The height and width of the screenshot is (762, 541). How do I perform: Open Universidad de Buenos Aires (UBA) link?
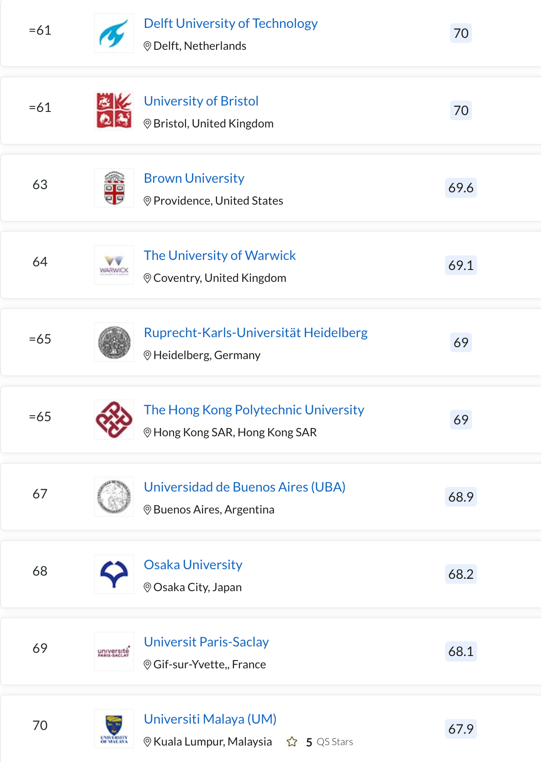tap(244, 487)
